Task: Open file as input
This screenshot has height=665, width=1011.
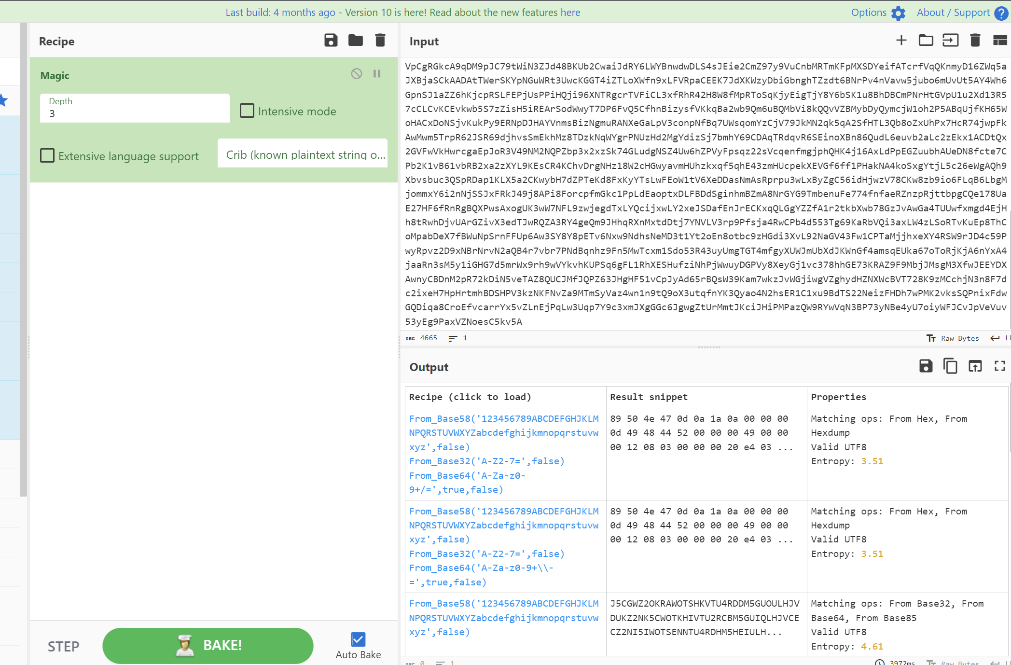Action: pyautogui.click(x=950, y=41)
